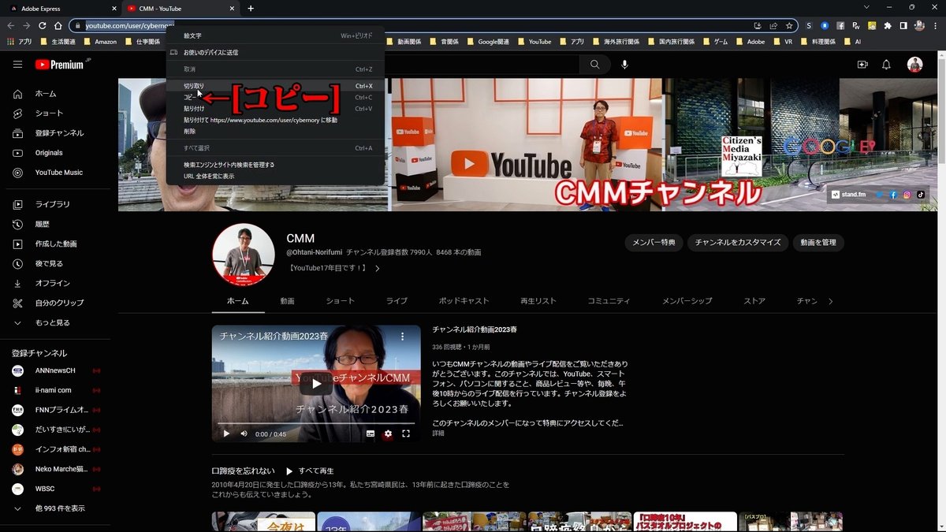Viewport: 946px width, 532px height.
Task: Open the Google関連 bookmark folder
Action: pos(488,41)
